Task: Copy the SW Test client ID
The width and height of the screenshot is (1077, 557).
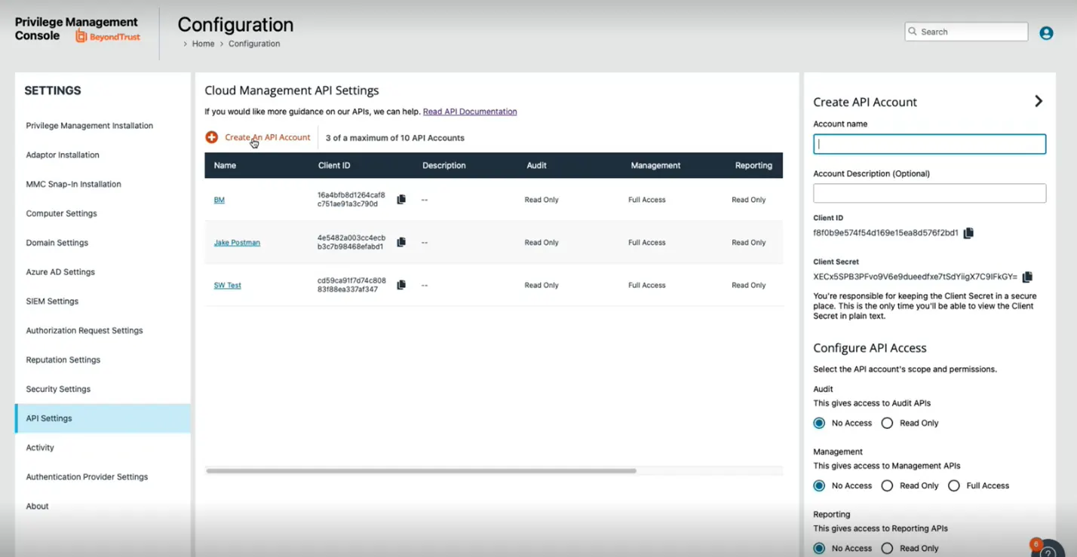Action: click(401, 285)
